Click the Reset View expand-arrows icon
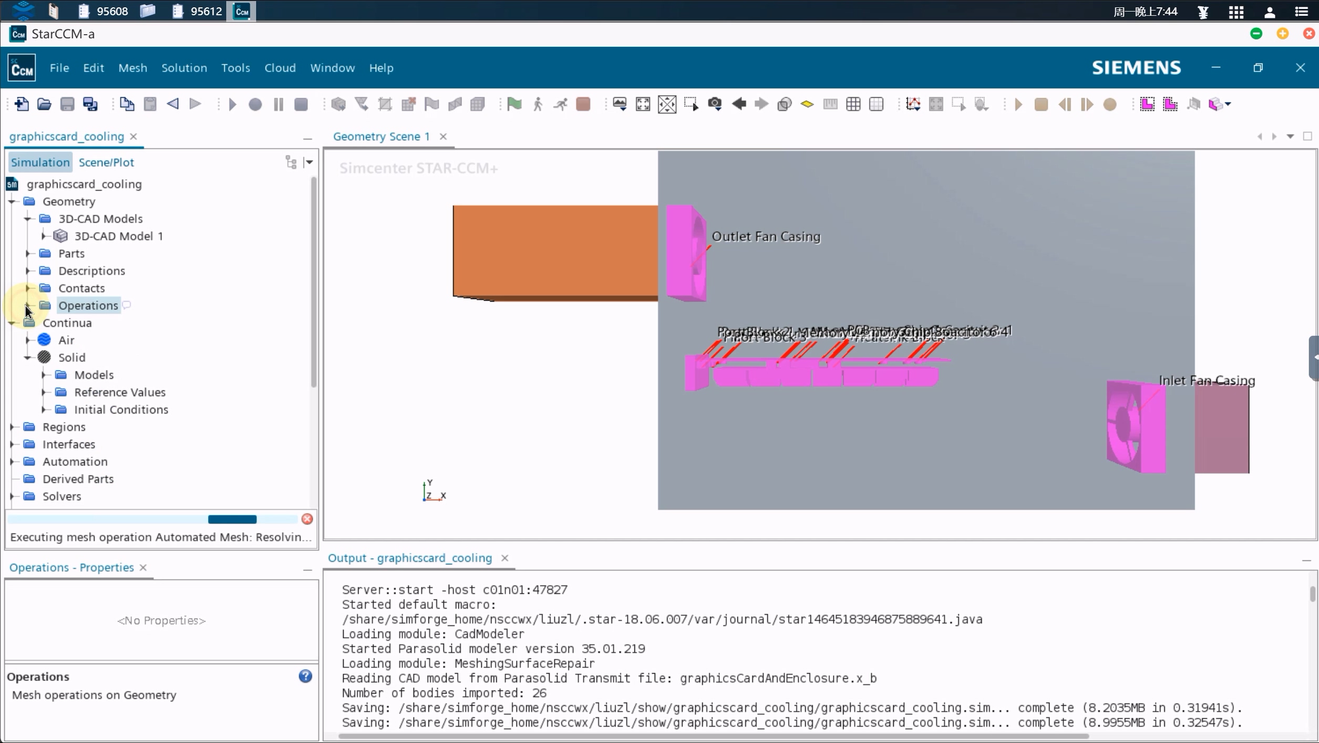 coord(643,104)
